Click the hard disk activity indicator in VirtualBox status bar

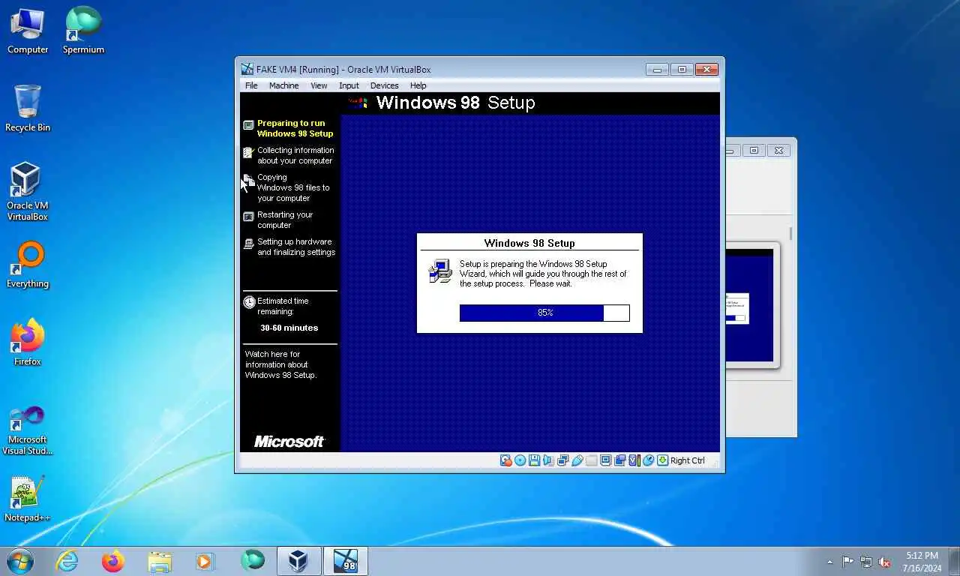pyautogui.click(x=506, y=460)
